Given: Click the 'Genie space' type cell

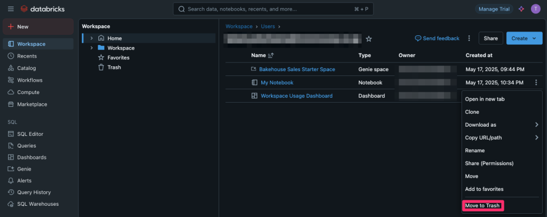Looking at the screenshot, I should [373, 69].
